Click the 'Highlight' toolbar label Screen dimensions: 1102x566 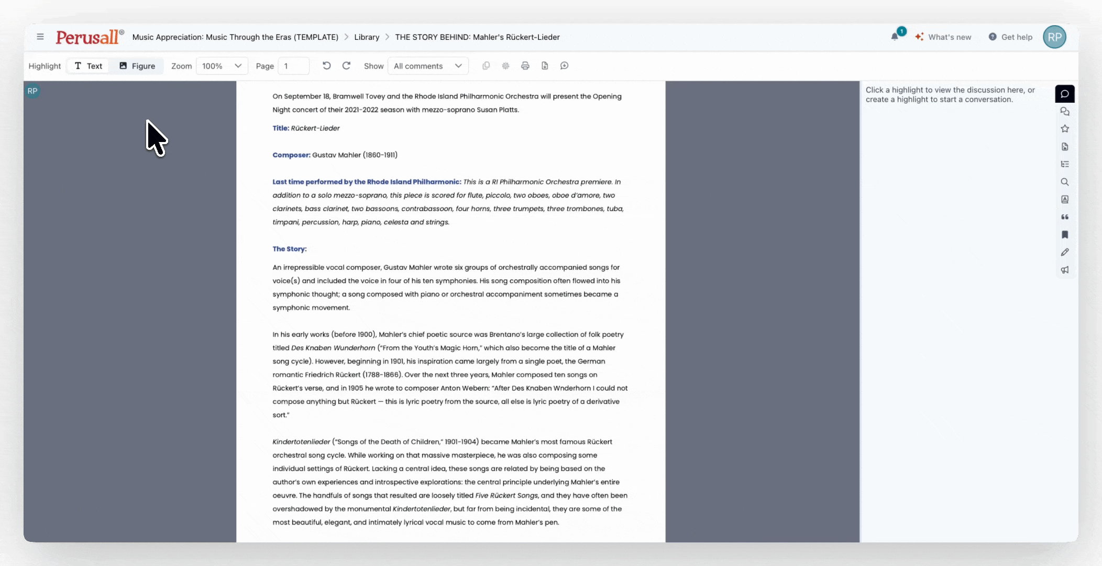[45, 66]
